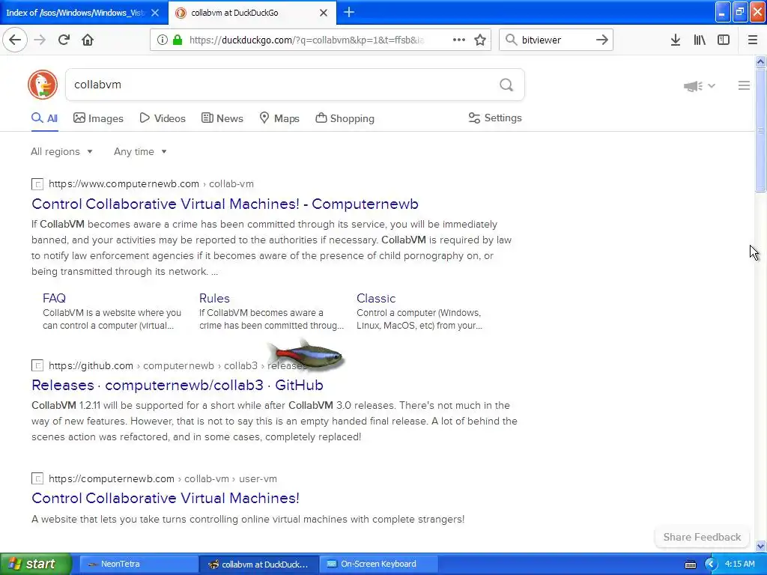Submit the collabvm search with magnifier
This screenshot has height=575, width=767.
(506, 85)
